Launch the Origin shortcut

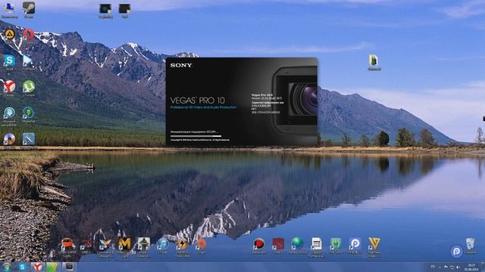[202, 246]
